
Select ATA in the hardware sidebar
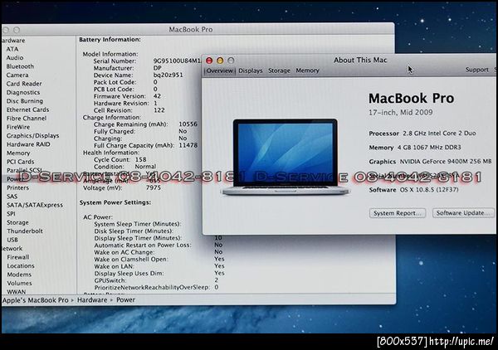coord(12,49)
